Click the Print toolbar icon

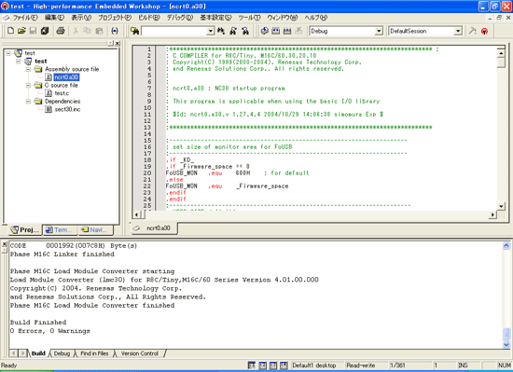pyautogui.click(x=61, y=31)
